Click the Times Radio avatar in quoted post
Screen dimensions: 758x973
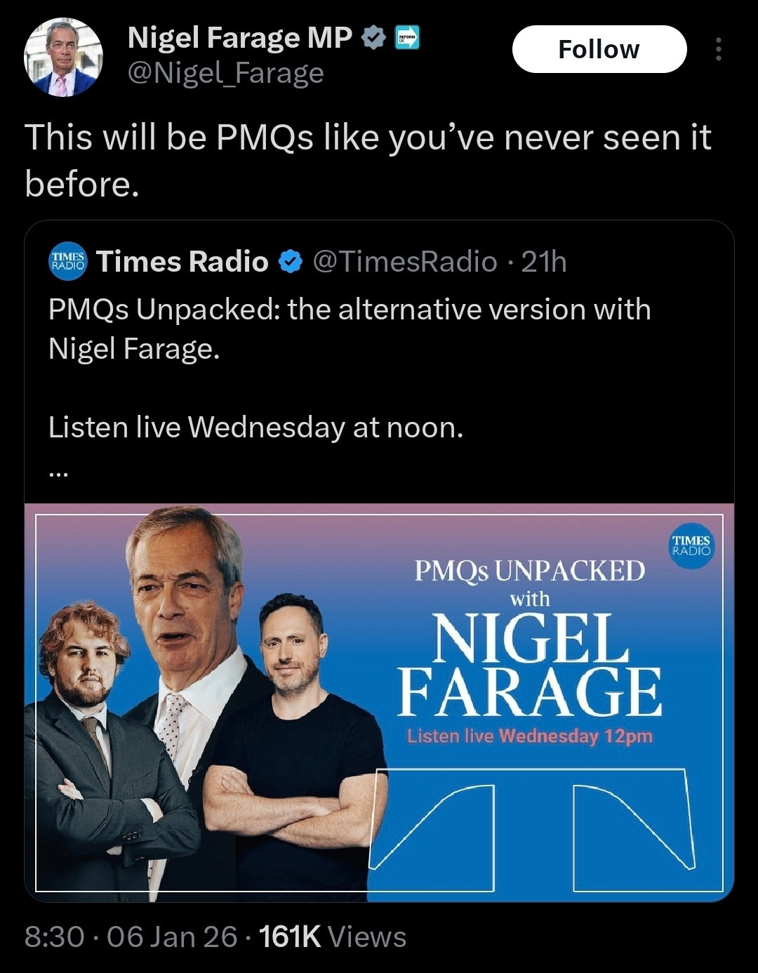click(67, 262)
